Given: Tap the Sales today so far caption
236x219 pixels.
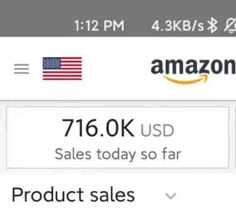Looking at the screenshot, I should coord(118,154).
